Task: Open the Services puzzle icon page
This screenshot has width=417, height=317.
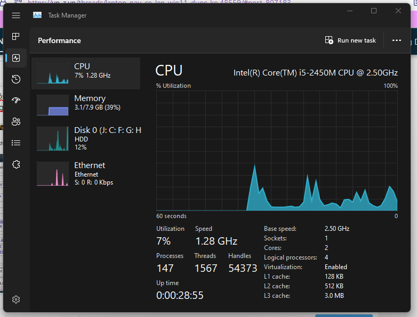Action: (16, 164)
